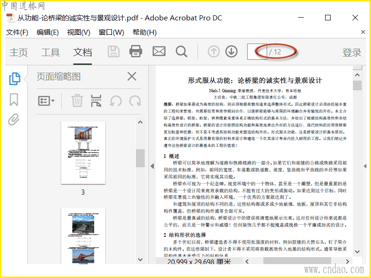This screenshot has width=371, height=278.
Task: Switch to the 主页 tab
Action: (19, 52)
